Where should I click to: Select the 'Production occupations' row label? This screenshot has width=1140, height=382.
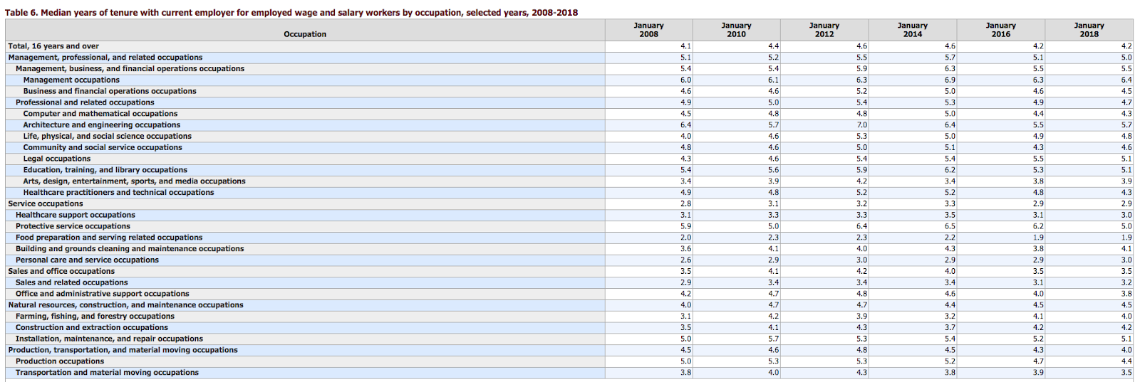(x=60, y=361)
